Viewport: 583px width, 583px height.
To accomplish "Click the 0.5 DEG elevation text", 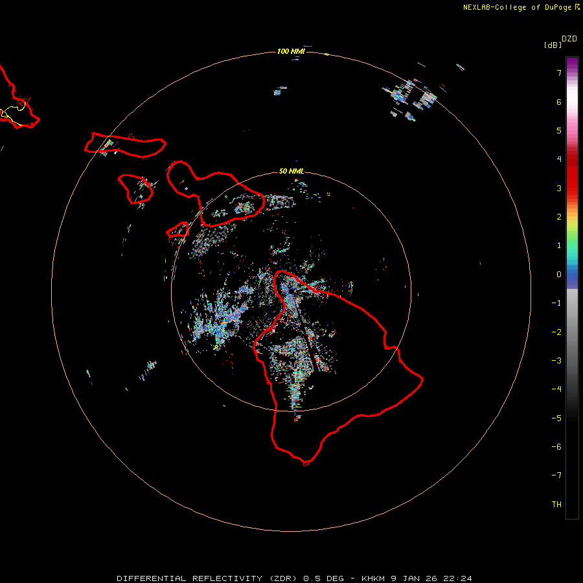I will (323, 578).
